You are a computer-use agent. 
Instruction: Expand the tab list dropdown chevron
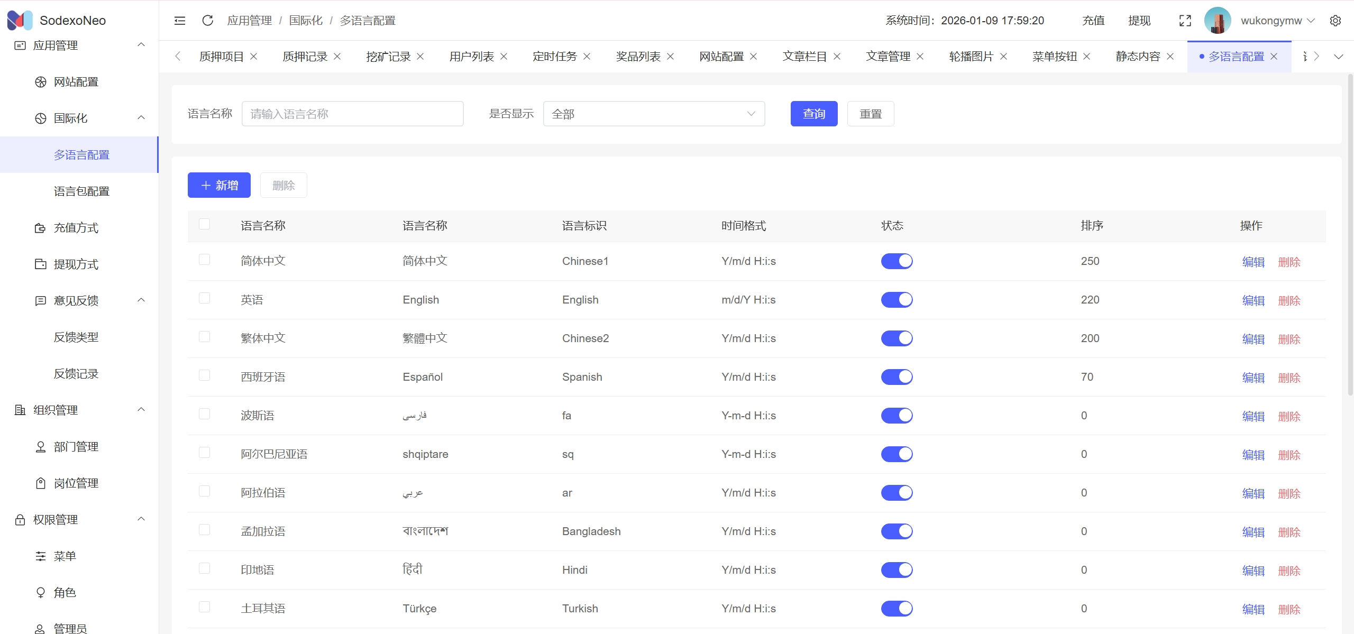(x=1338, y=57)
